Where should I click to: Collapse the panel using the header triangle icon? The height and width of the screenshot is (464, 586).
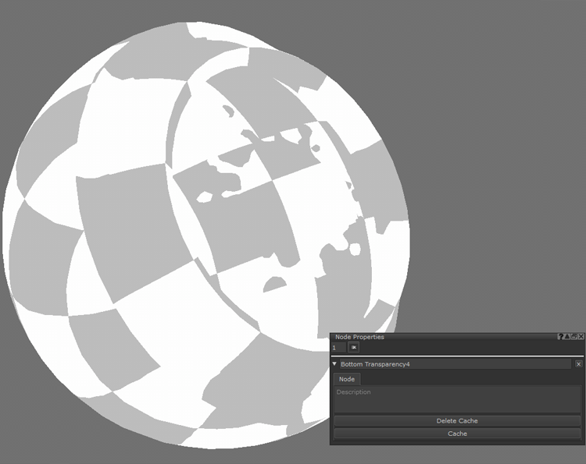point(567,337)
